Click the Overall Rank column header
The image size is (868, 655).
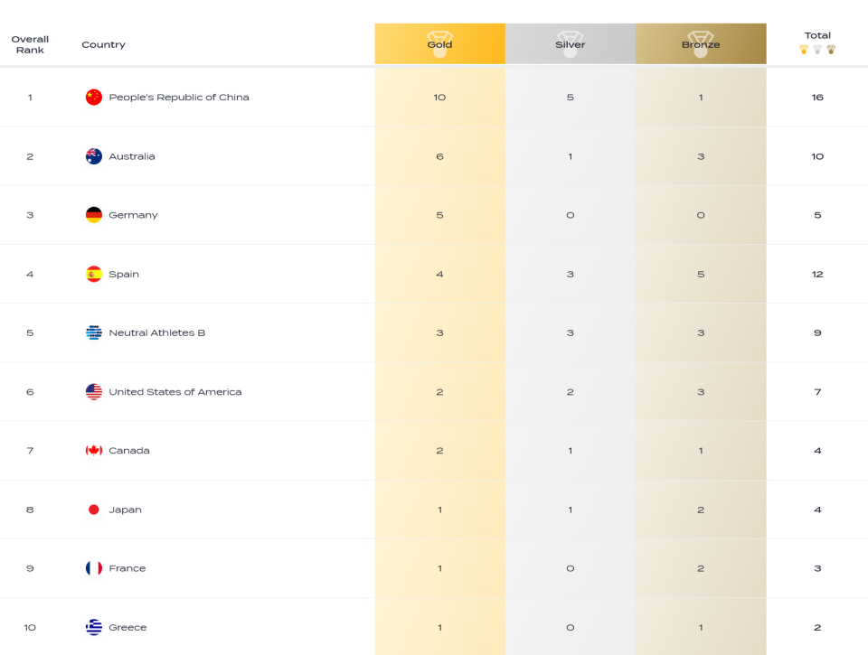coord(30,44)
